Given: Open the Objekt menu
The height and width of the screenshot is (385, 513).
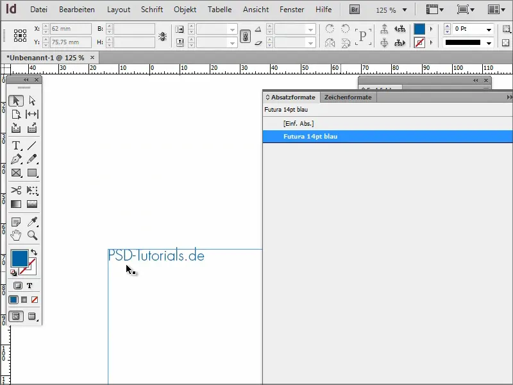Looking at the screenshot, I should pyautogui.click(x=185, y=10).
